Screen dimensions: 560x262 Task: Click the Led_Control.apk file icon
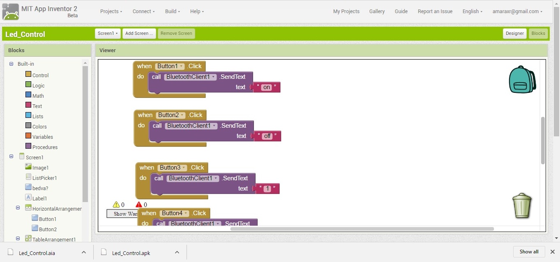(104, 252)
